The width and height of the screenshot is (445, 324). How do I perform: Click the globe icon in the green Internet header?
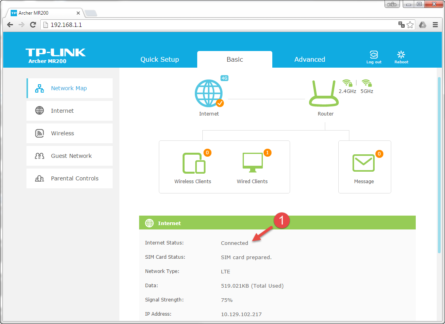coord(149,223)
